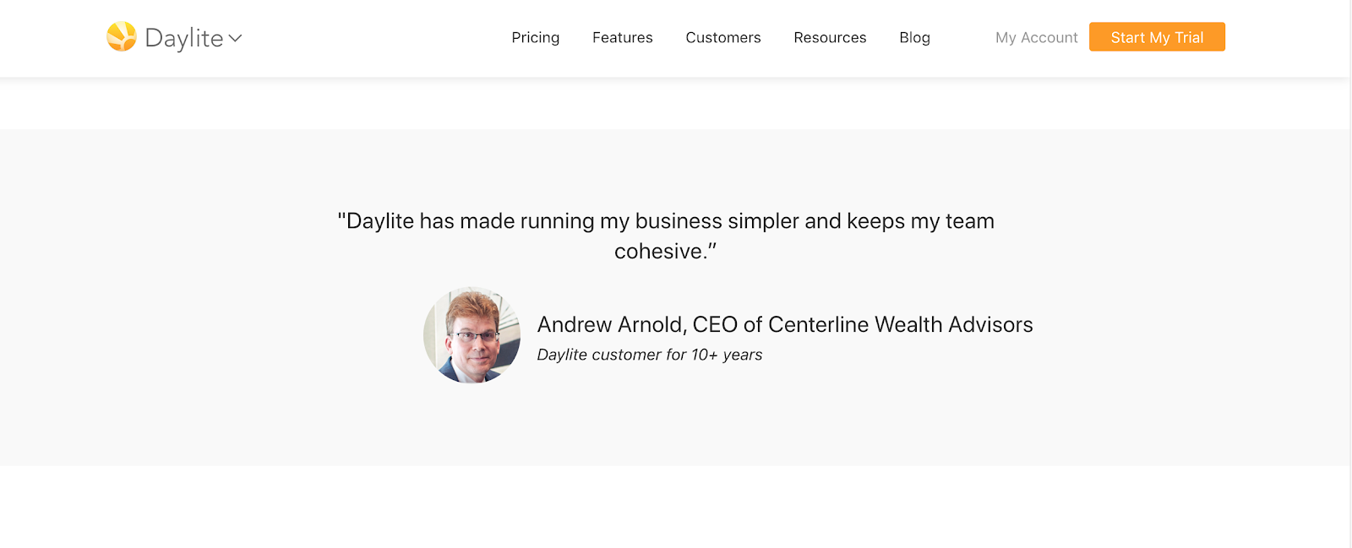Click 'Daylite customer for 10+ years' caption
1352x548 pixels.
[650, 355]
